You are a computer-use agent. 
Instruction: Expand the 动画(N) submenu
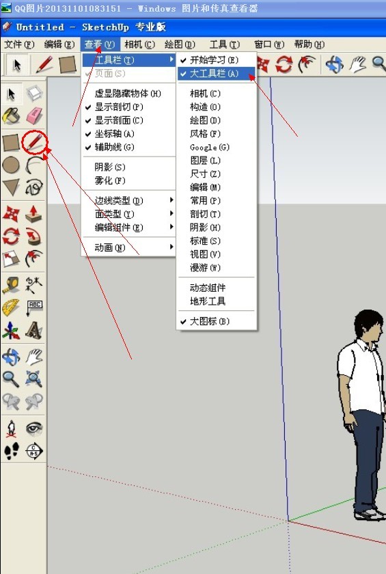pyautogui.click(x=129, y=247)
